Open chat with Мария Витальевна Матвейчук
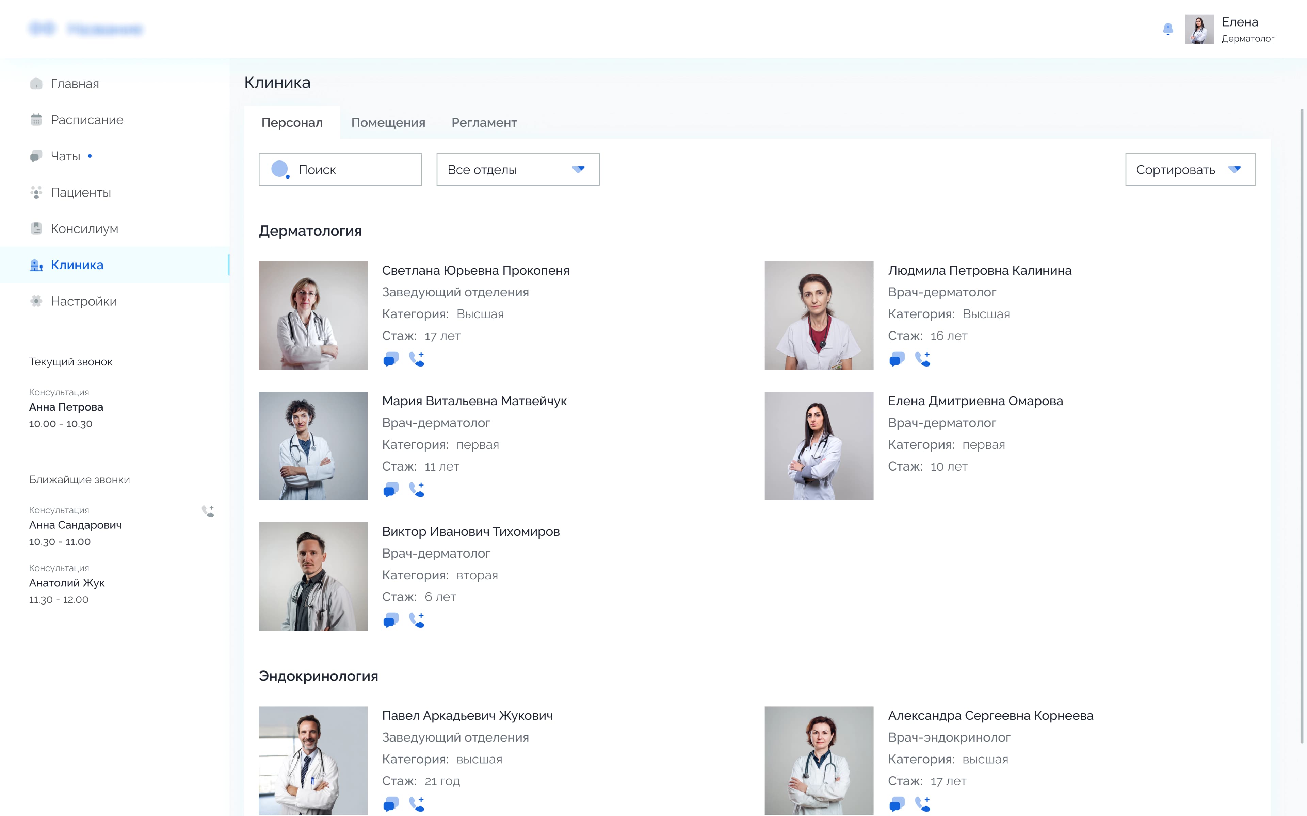1307x816 pixels. pyautogui.click(x=390, y=490)
